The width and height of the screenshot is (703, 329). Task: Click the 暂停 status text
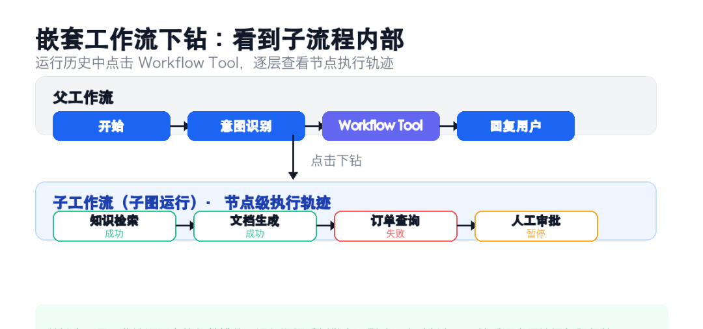536,233
